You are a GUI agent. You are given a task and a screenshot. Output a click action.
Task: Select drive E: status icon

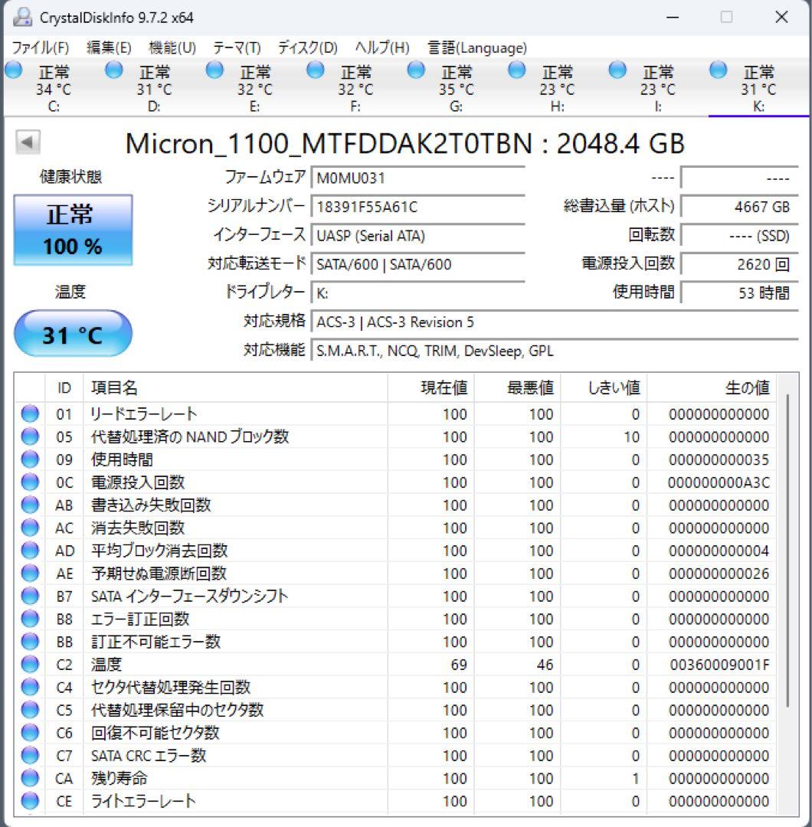214,70
